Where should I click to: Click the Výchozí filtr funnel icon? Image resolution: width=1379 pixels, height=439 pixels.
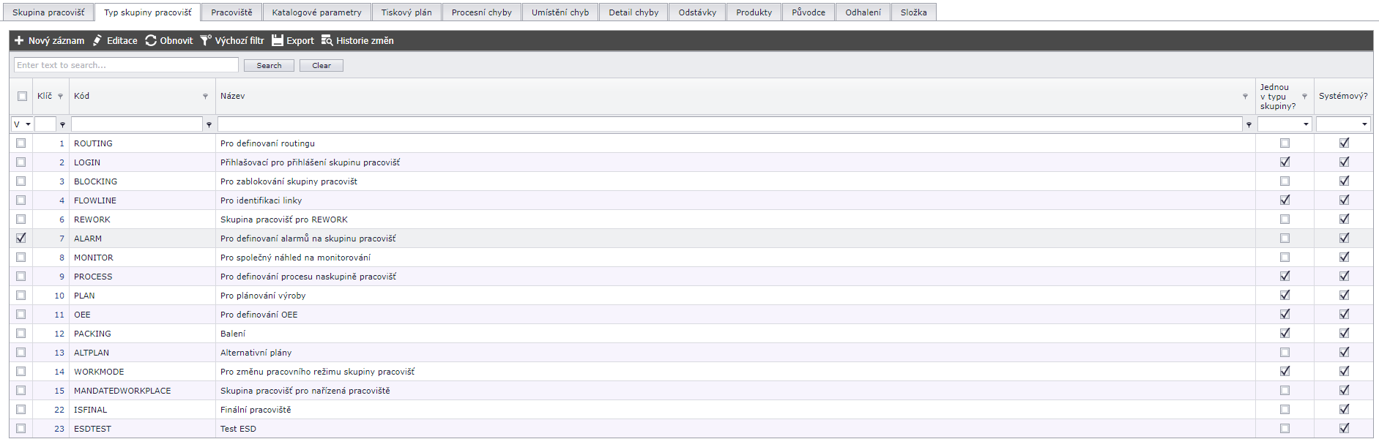206,41
